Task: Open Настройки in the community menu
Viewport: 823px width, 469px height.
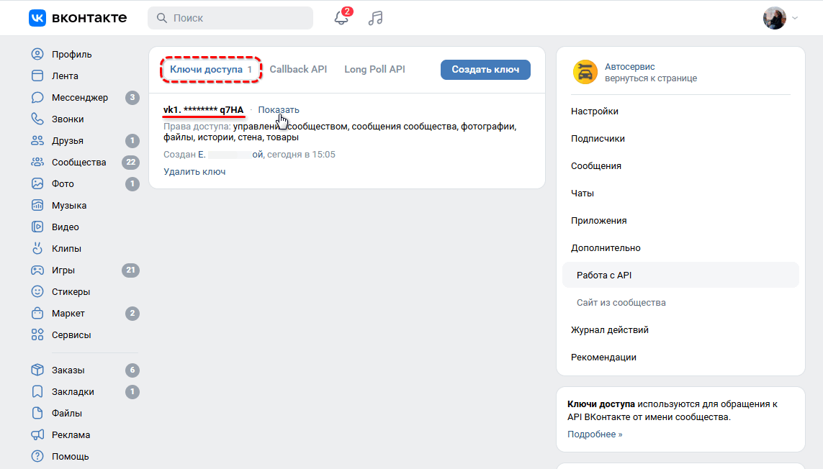Action: tap(595, 111)
